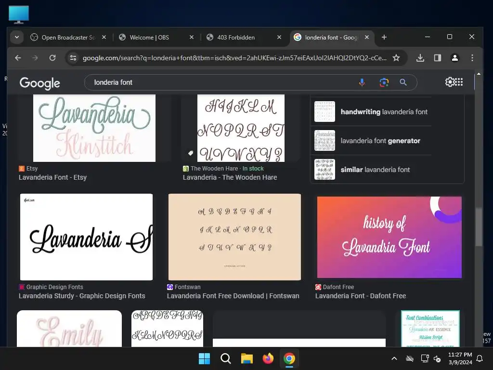493x370 pixels.
Task: Click the browser Back arrow
Action: [x=18, y=58]
